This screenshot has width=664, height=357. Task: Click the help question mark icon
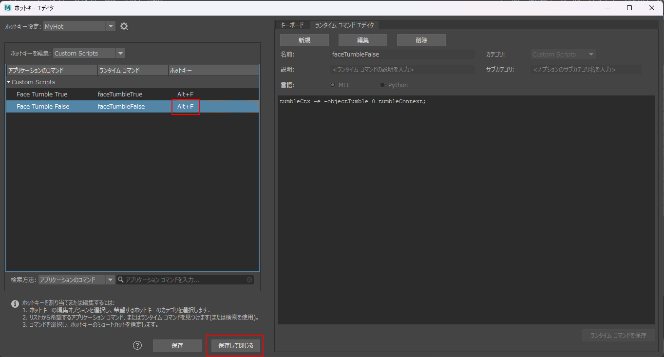tap(137, 345)
